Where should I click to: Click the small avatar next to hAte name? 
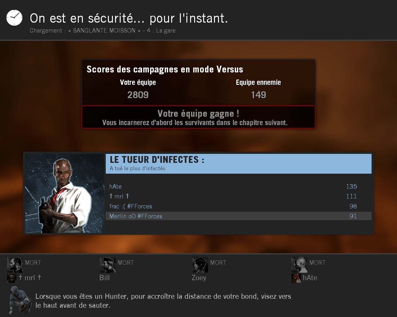pyautogui.click(x=296, y=278)
